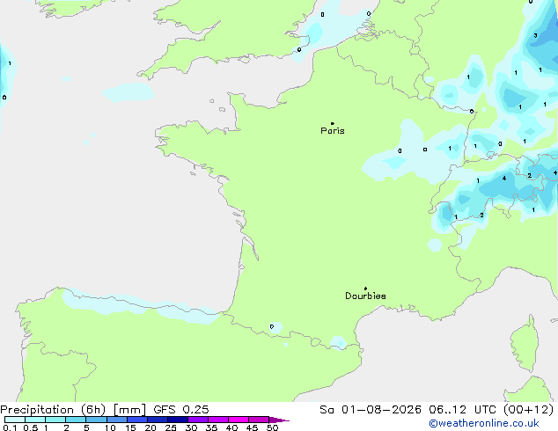Click the 0.1–0.5 mm legend swatch
Screen dimensions: 558x431
click(x=15, y=420)
